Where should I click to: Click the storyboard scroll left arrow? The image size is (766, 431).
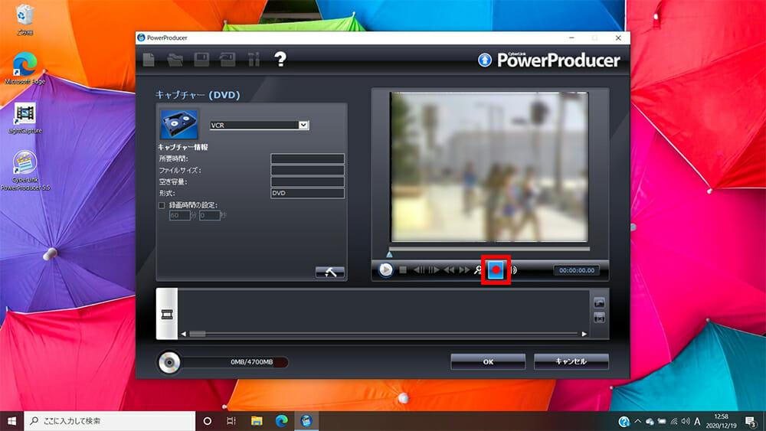pyautogui.click(x=184, y=334)
